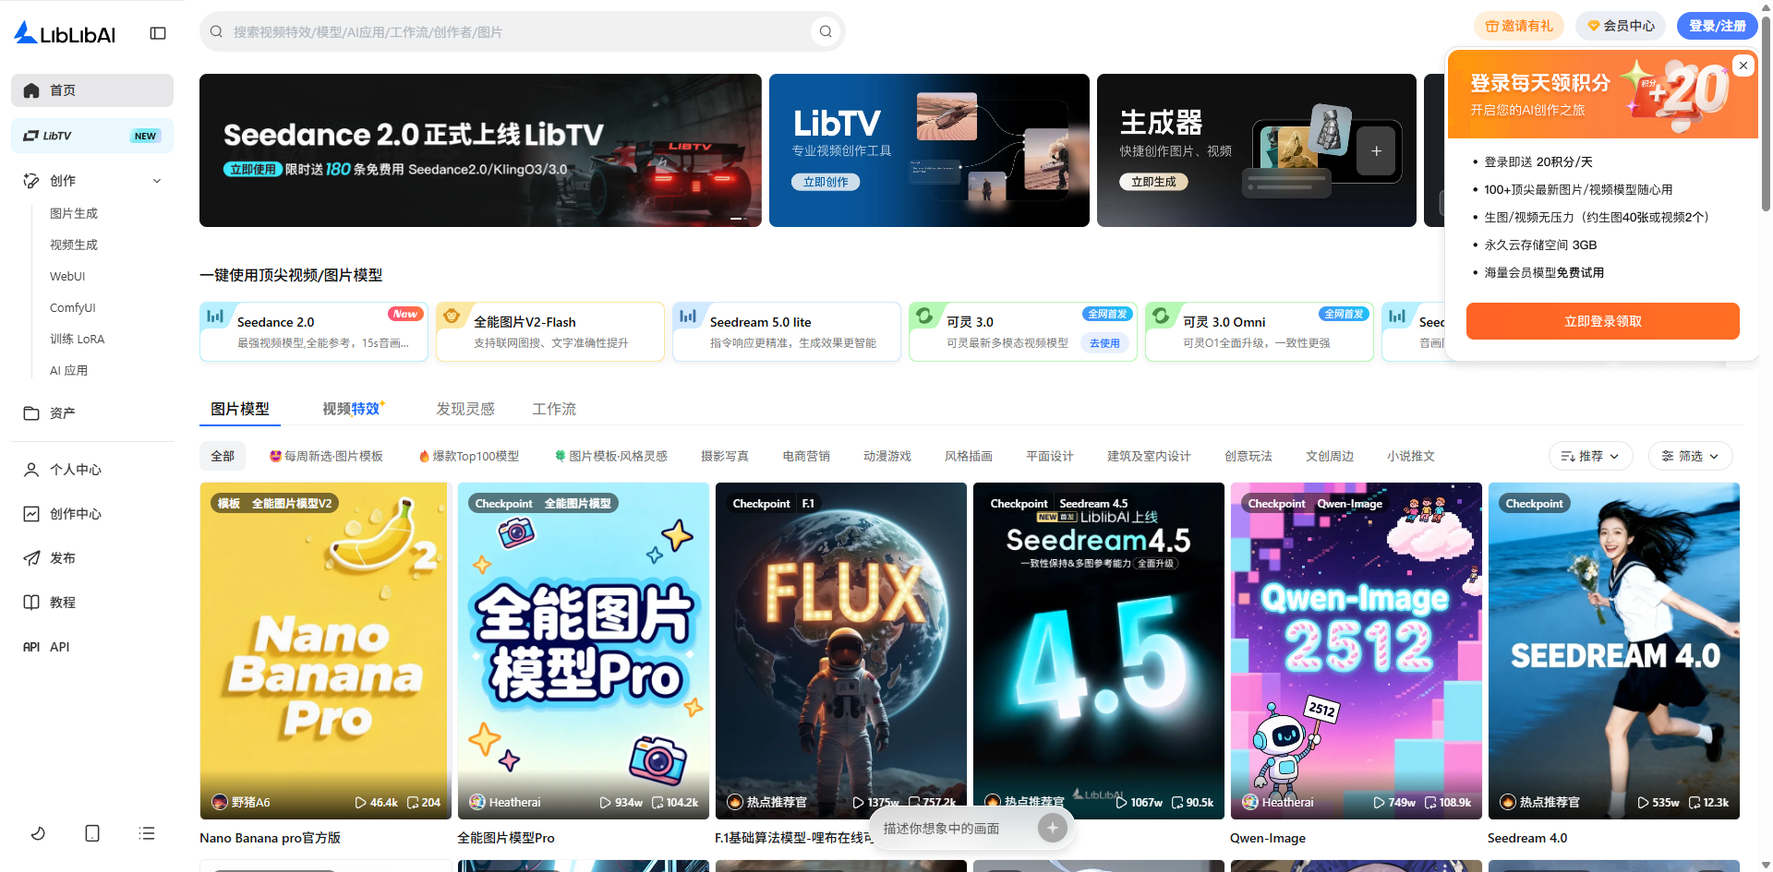Open 资产 assets folder in sidebar
Viewport: 1773px width, 872px height.
pyautogui.click(x=62, y=413)
